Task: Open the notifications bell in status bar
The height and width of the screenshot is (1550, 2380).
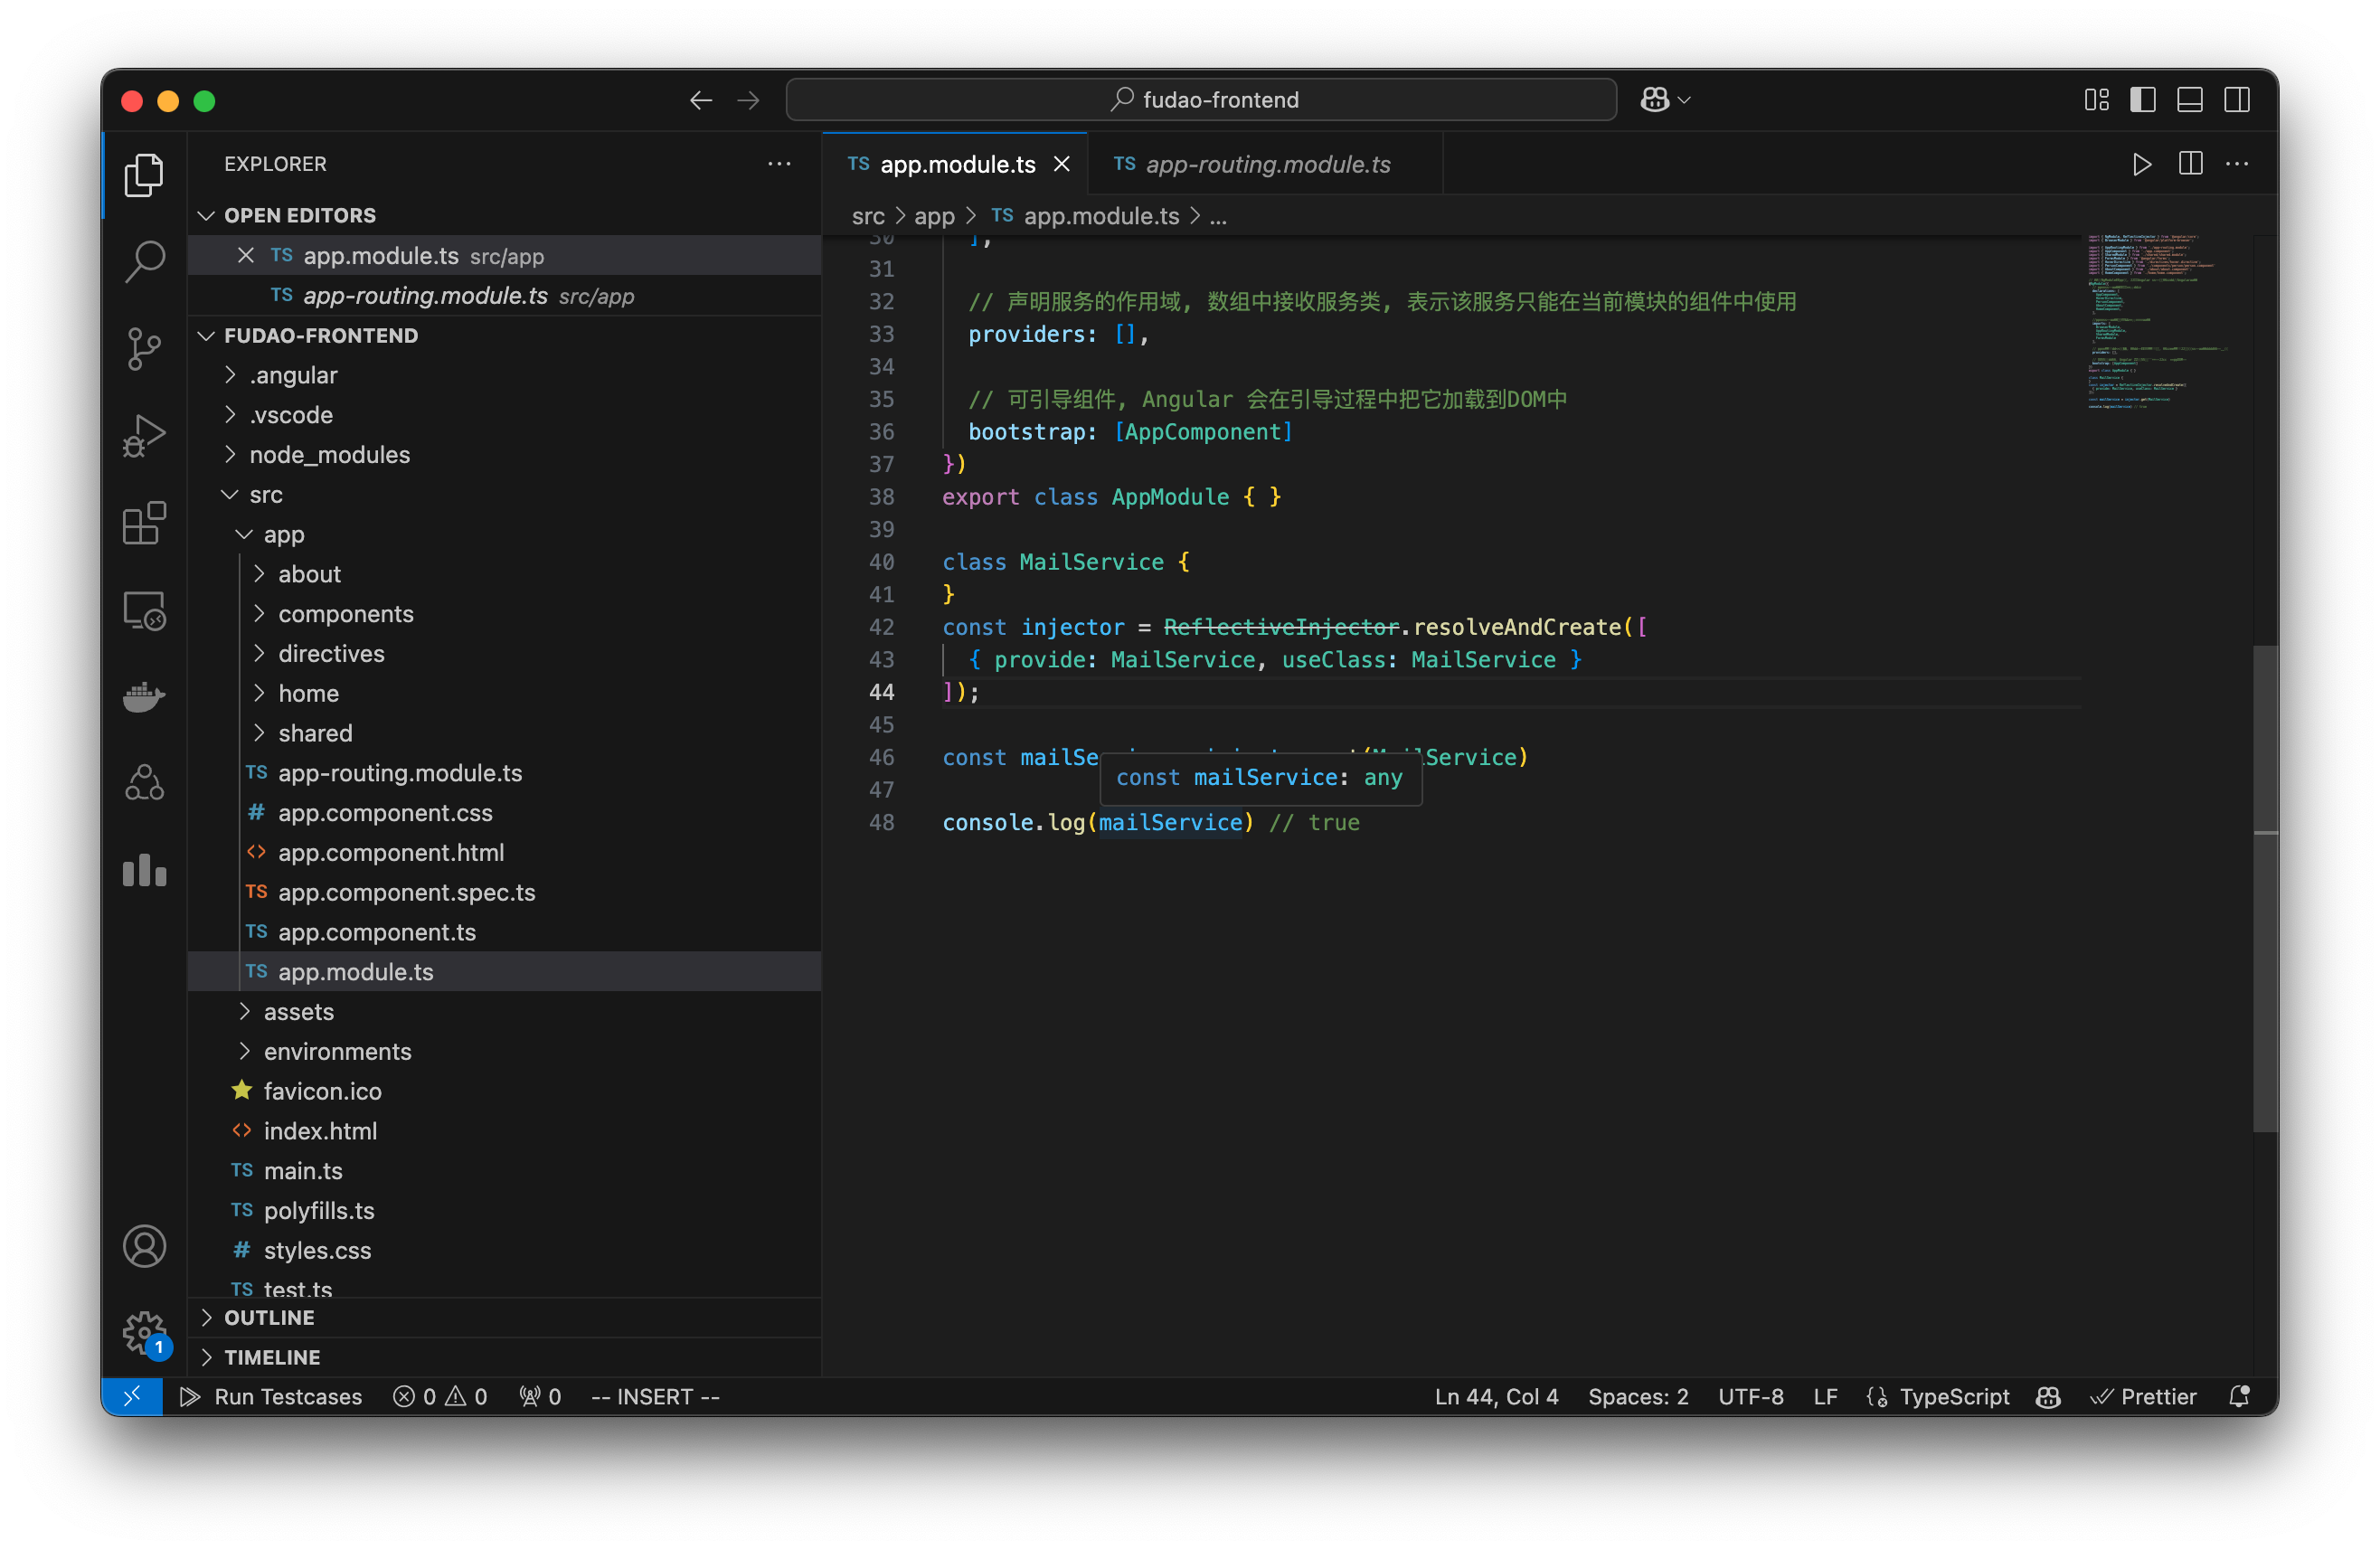Action: pyautogui.click(x=2240, y=1396)
